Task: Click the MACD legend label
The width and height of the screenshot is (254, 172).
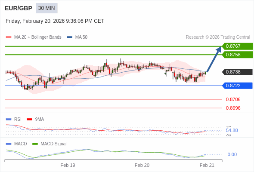Action: 20,144
